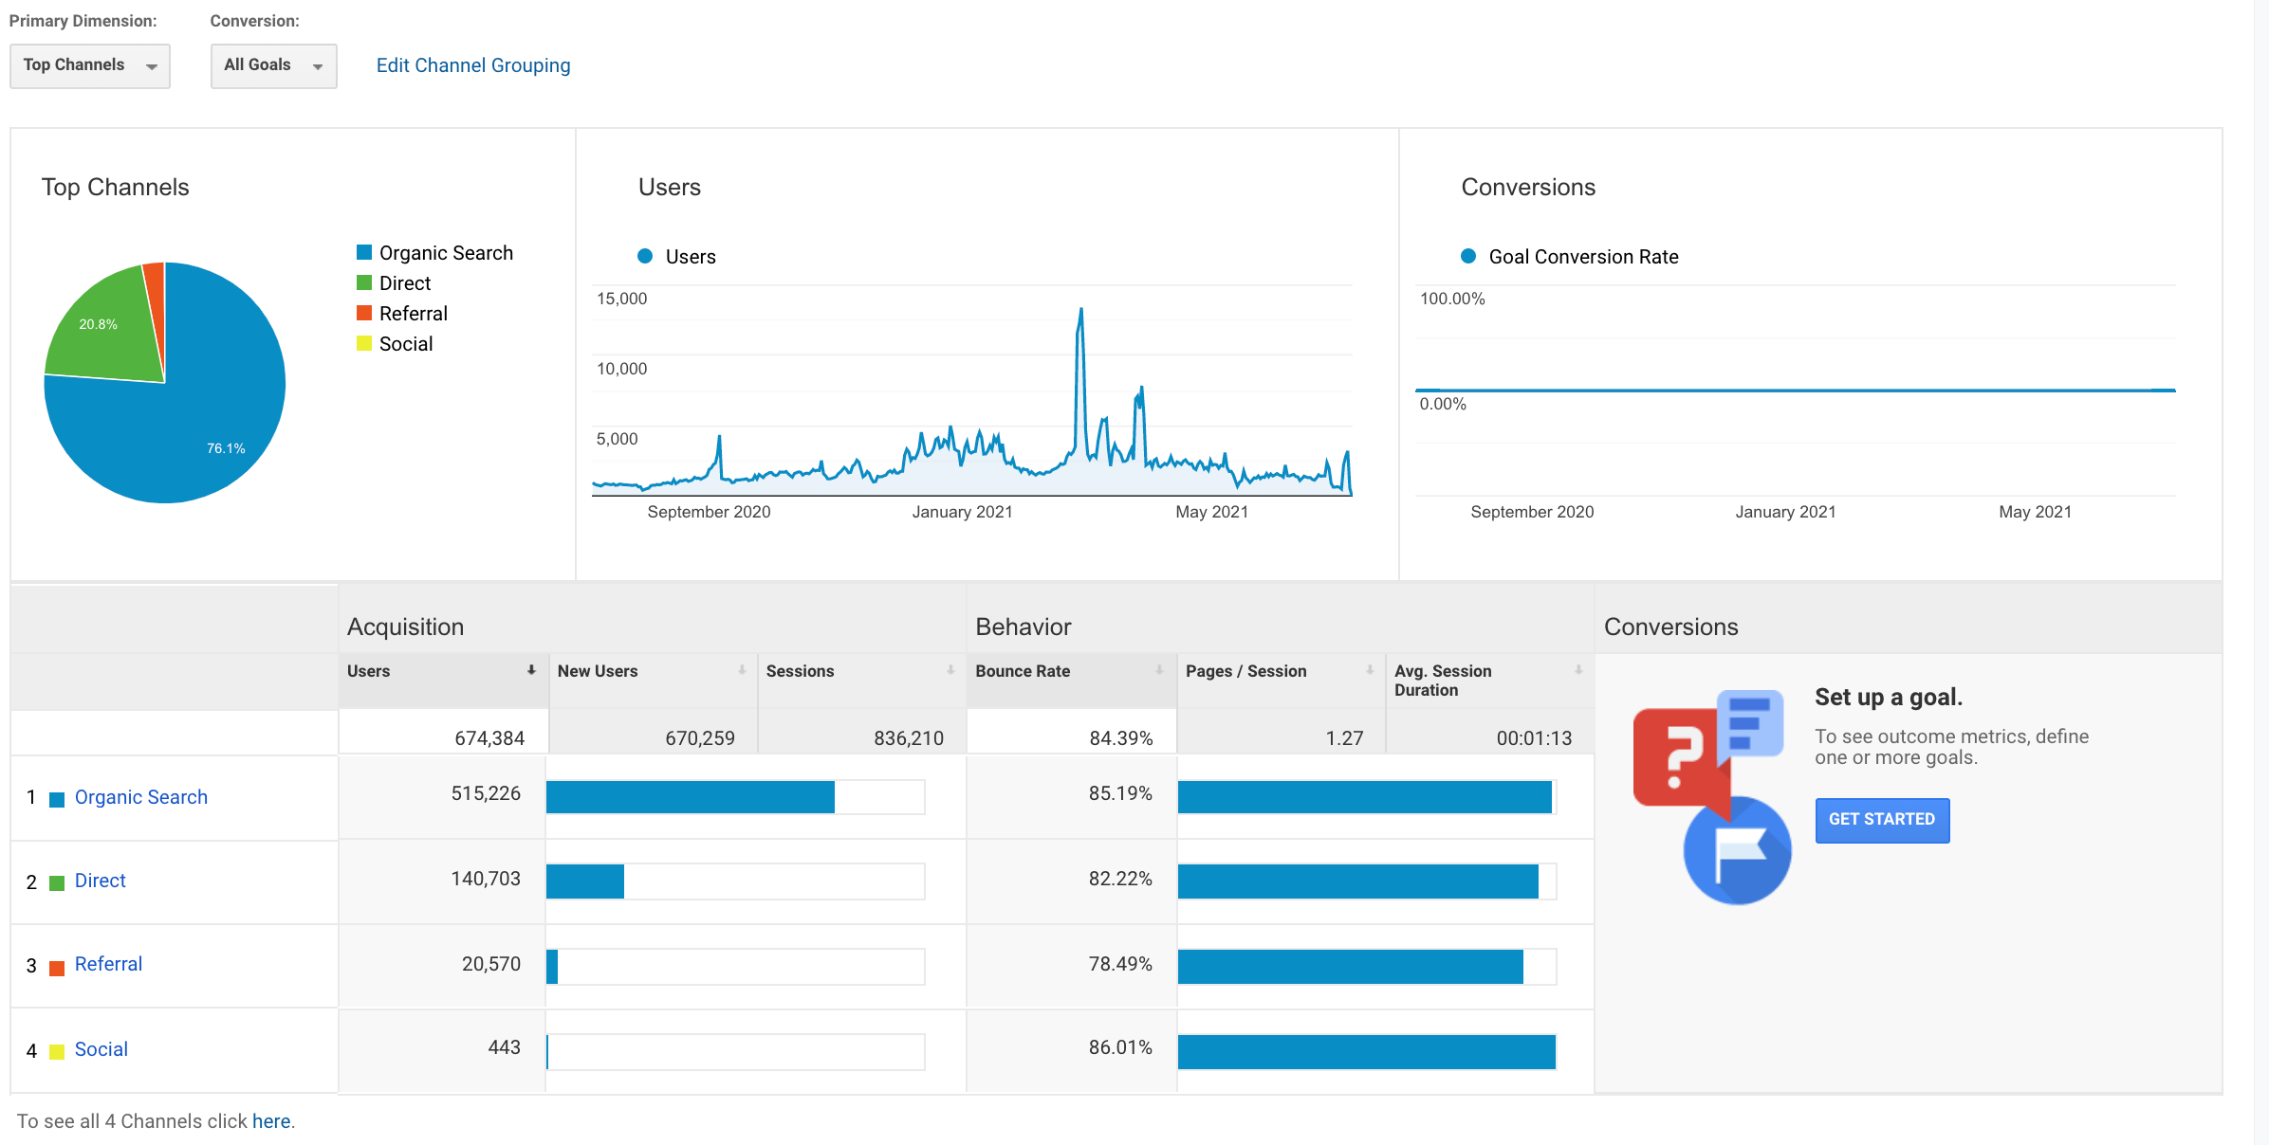The height and width of the screenshot is (1145, 2269).
Task: Click the Direct users bar
Action: click(x=585, y=881)
